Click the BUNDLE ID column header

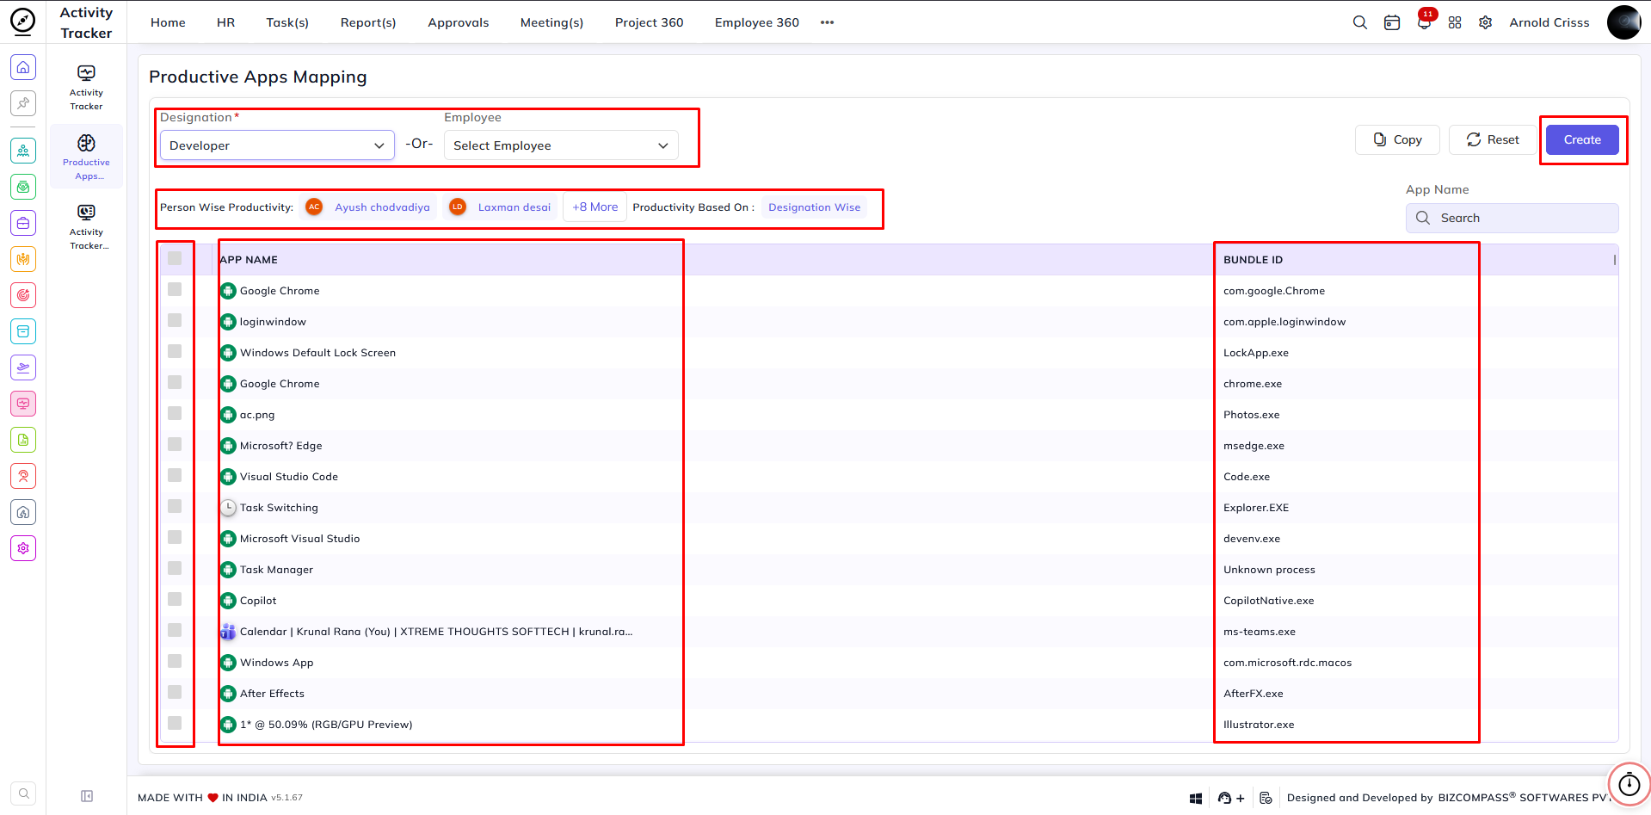tap(1253, 260)
